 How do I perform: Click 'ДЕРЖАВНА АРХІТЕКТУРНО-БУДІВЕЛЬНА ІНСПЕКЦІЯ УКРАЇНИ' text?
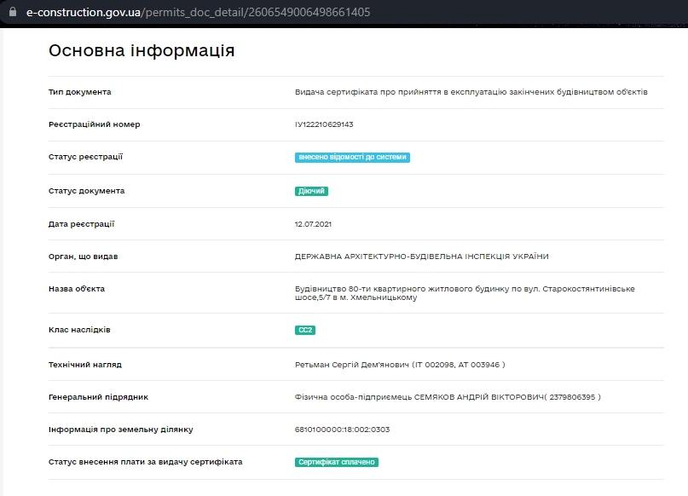click(422, 257)
